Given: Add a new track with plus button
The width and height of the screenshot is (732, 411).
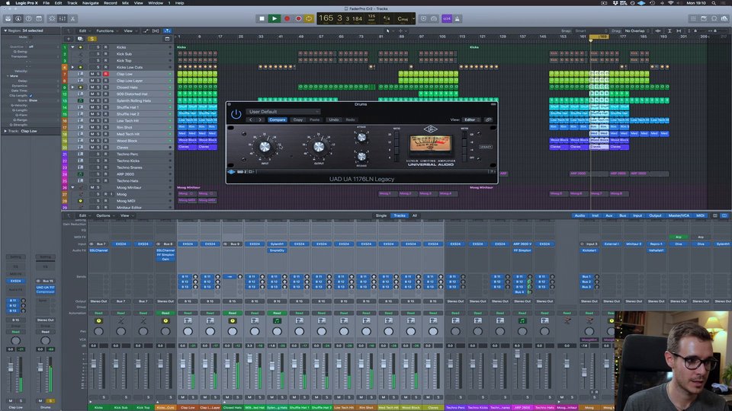Looking at the screenshot, I should pyautogui.click(x=69, y=39).
